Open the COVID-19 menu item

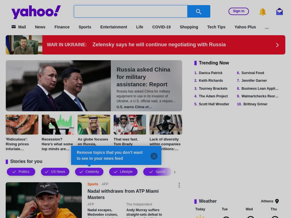click(161, 27)
